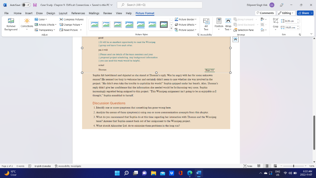Click the Share button
Image resolution: width=316 pixels, height=178 pixels.
click(304, 13)
